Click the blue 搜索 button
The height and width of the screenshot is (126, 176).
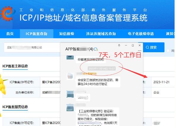click(154, 48)
